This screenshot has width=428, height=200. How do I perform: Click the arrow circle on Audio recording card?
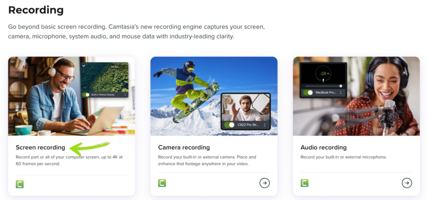point(407,183)
